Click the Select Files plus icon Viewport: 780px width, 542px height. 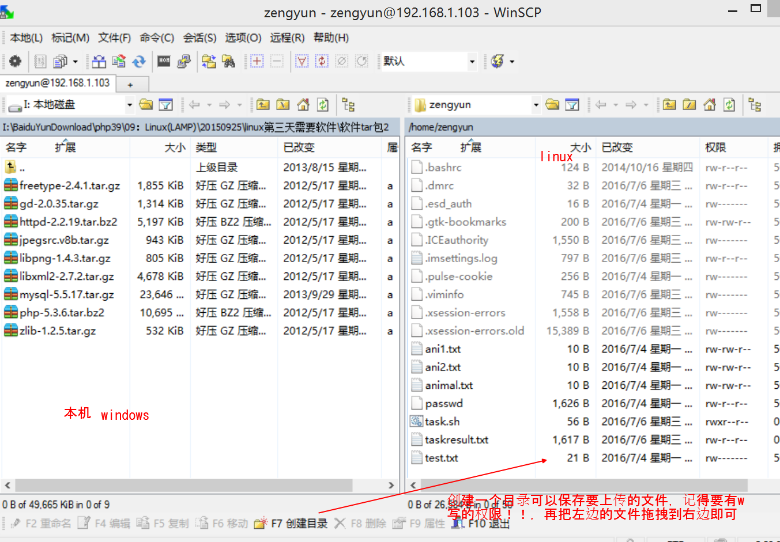[257, 61]
